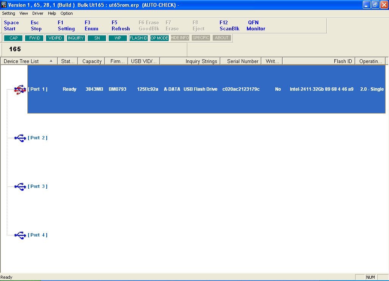Toggle the WP column button
The width and height of the screenshot is (389, 281).
pos(118,38)
